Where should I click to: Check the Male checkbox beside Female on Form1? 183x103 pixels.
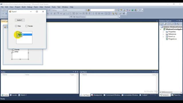16,26
